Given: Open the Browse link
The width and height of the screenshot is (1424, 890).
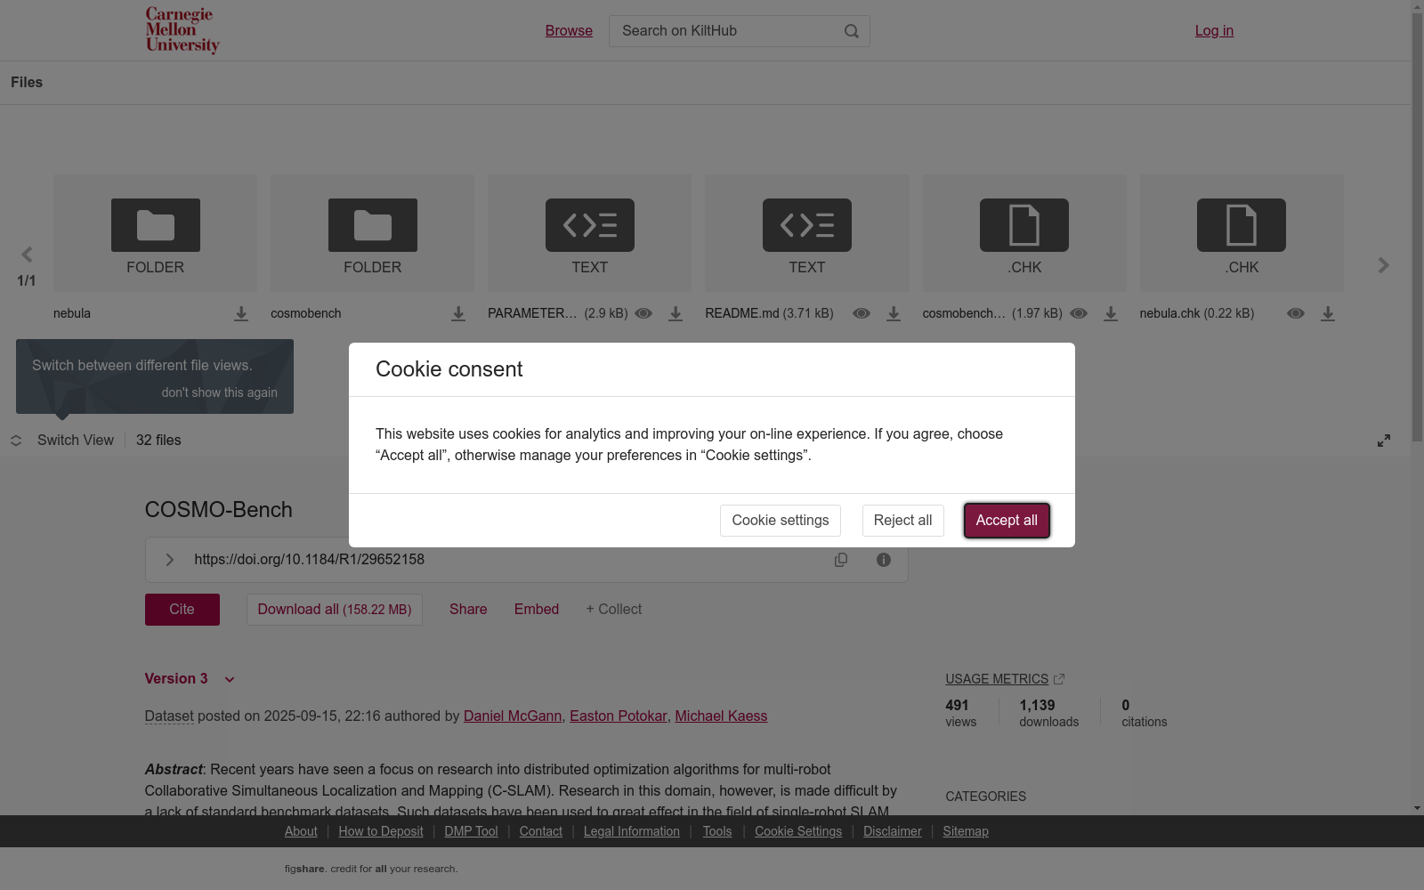Looking at the screenshot, I should click(x=569, y=31).
